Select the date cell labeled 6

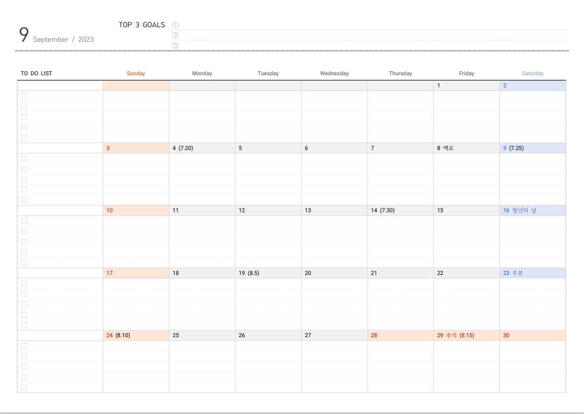335,148
